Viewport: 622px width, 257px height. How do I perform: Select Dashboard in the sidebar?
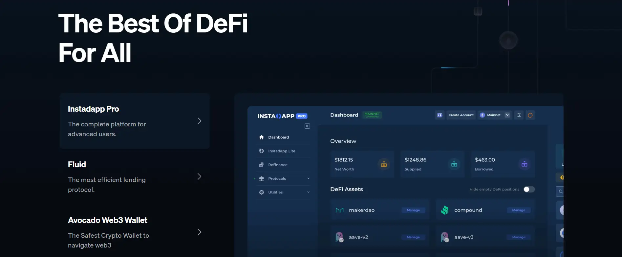(x=278, y=138)
